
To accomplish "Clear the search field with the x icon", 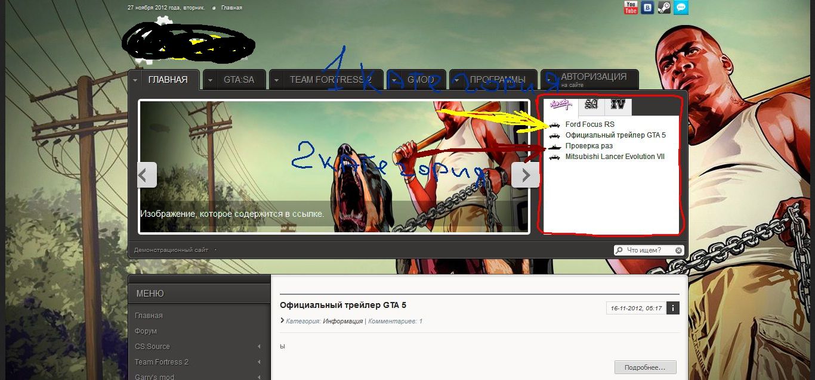I will coord(678,251).
